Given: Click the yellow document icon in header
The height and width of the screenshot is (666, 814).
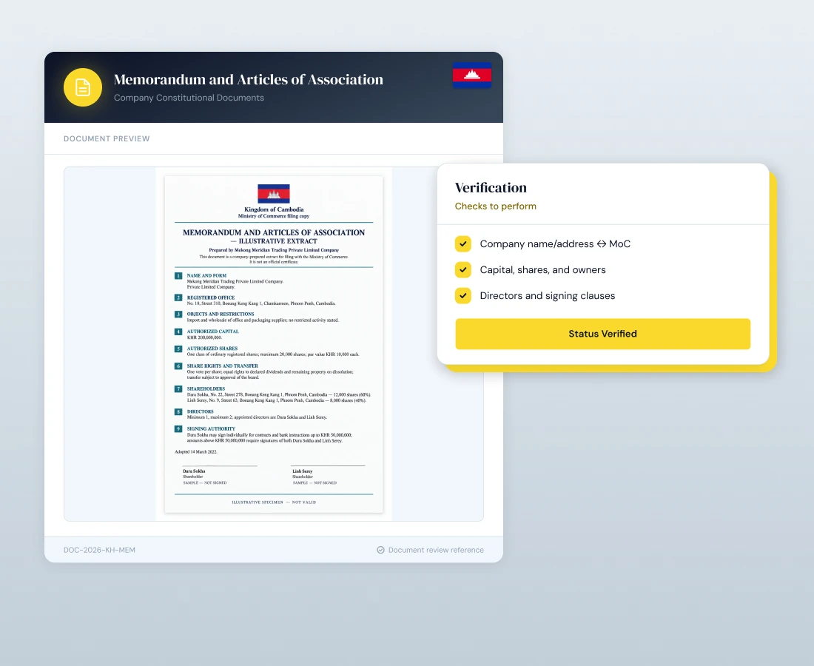Looking at the screenshot, I should (x=83, y=87).
